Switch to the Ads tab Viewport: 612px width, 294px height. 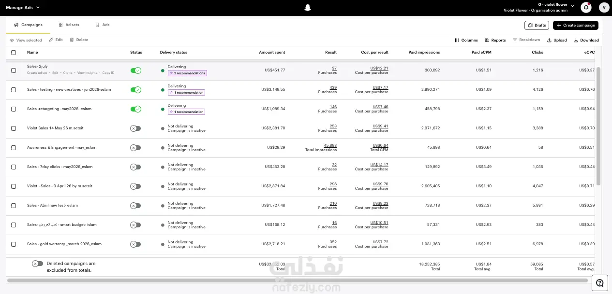point(102,25)
